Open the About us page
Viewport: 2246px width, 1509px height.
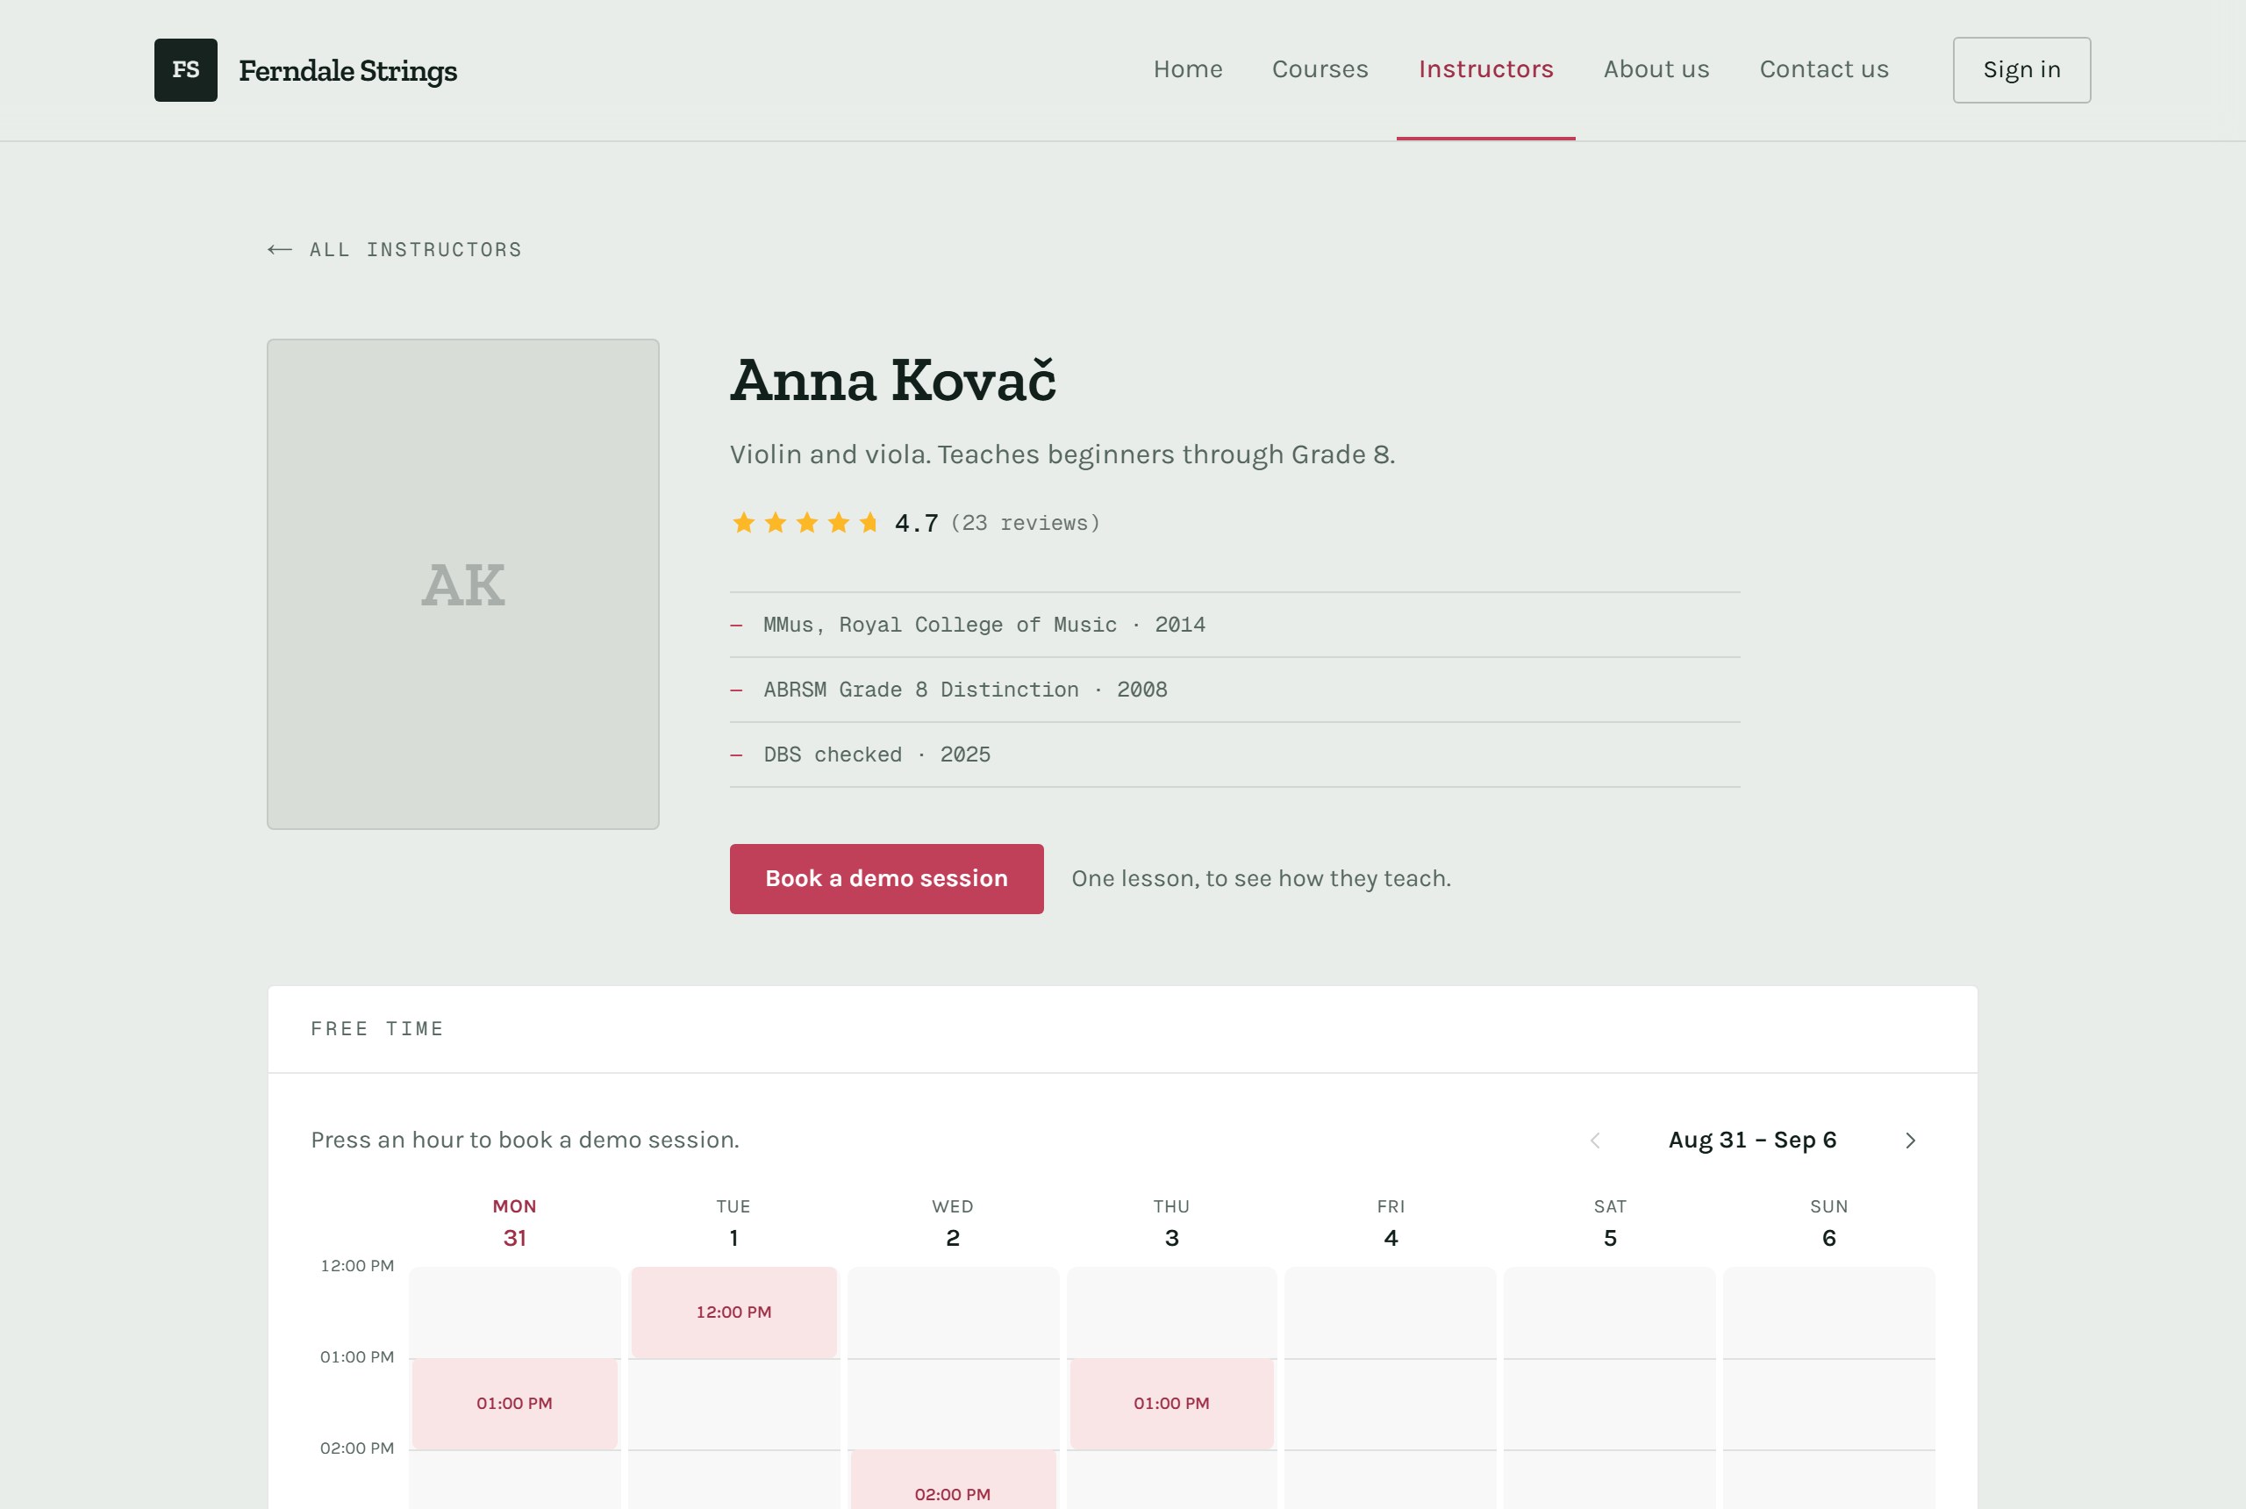pos(1656,69)
